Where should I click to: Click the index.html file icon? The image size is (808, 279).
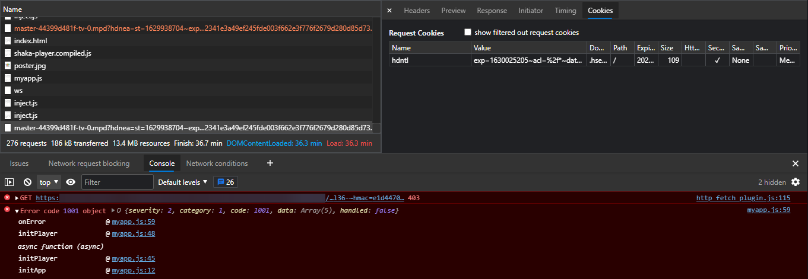[x=8, y=41]
